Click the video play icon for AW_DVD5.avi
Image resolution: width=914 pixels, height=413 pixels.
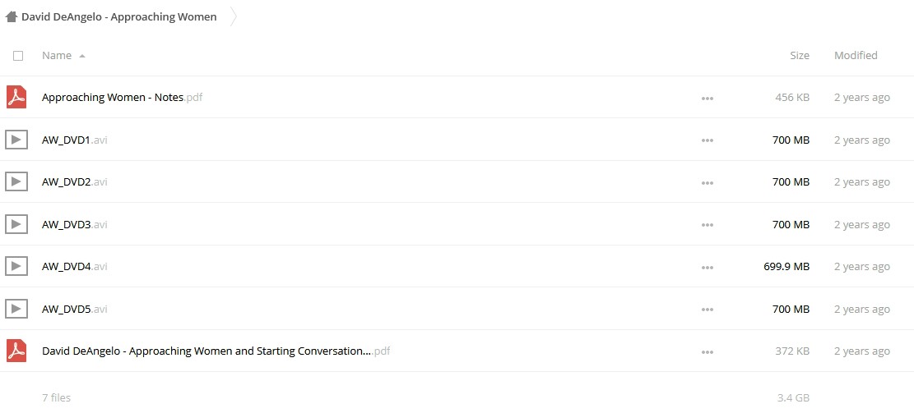(x=16, y=309)
